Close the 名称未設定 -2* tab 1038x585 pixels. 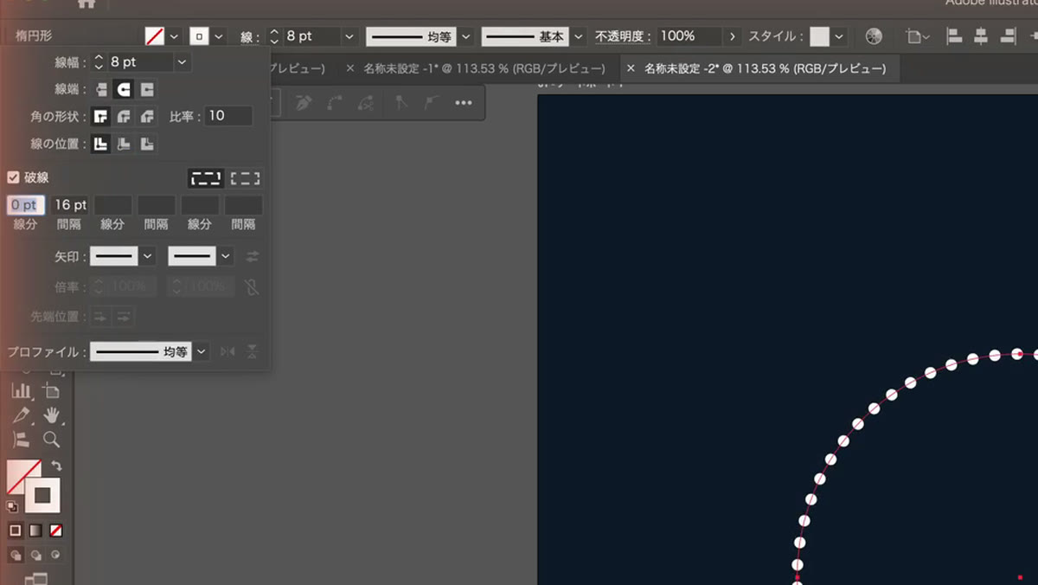click(631, 68)
